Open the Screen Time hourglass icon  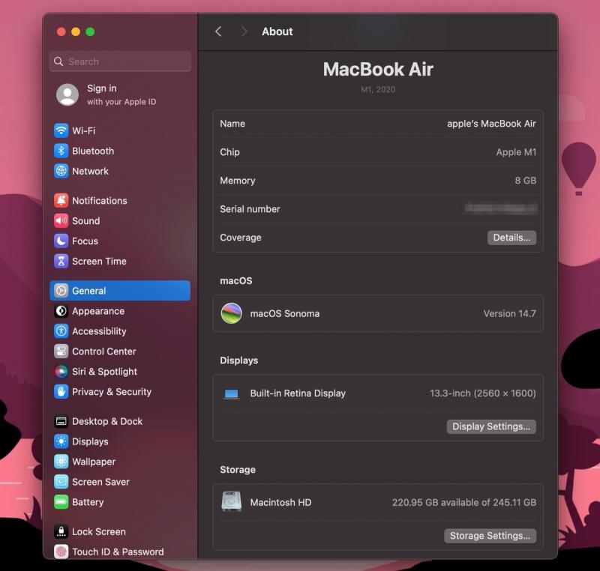61,262
